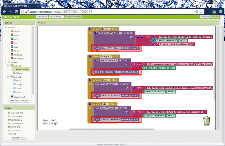
Task: Click the yellow warning triangle count
Action: tap(45, 120)
